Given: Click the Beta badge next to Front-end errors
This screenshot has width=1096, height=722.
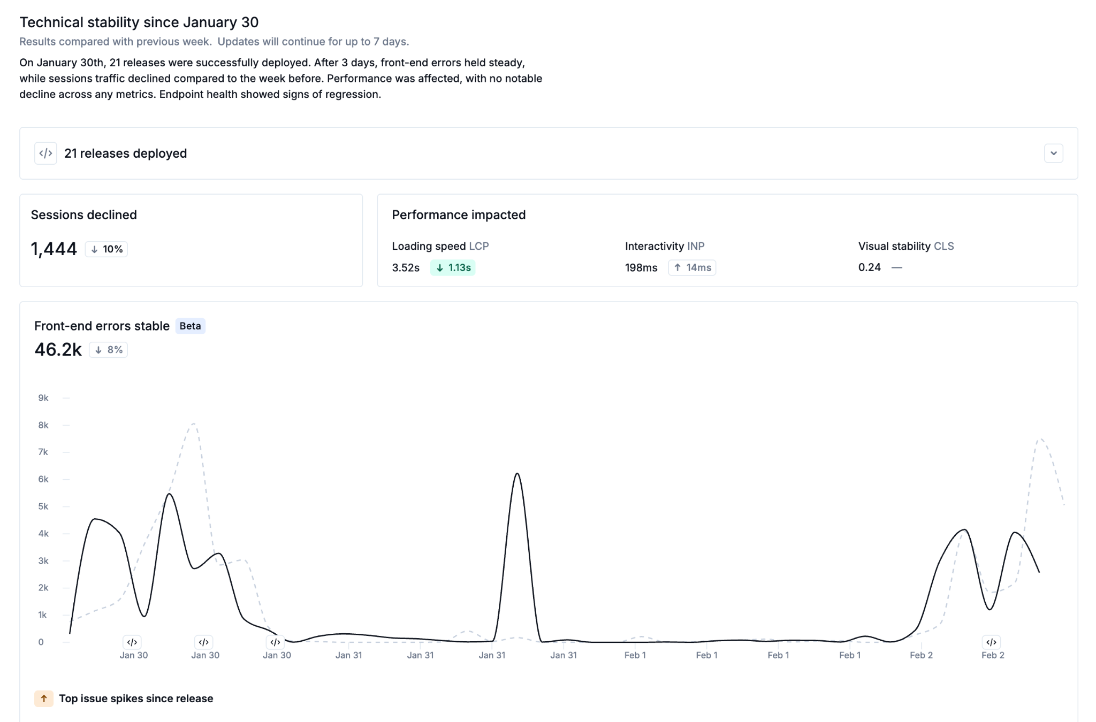Looking at the screenshot, I should 190,326.
